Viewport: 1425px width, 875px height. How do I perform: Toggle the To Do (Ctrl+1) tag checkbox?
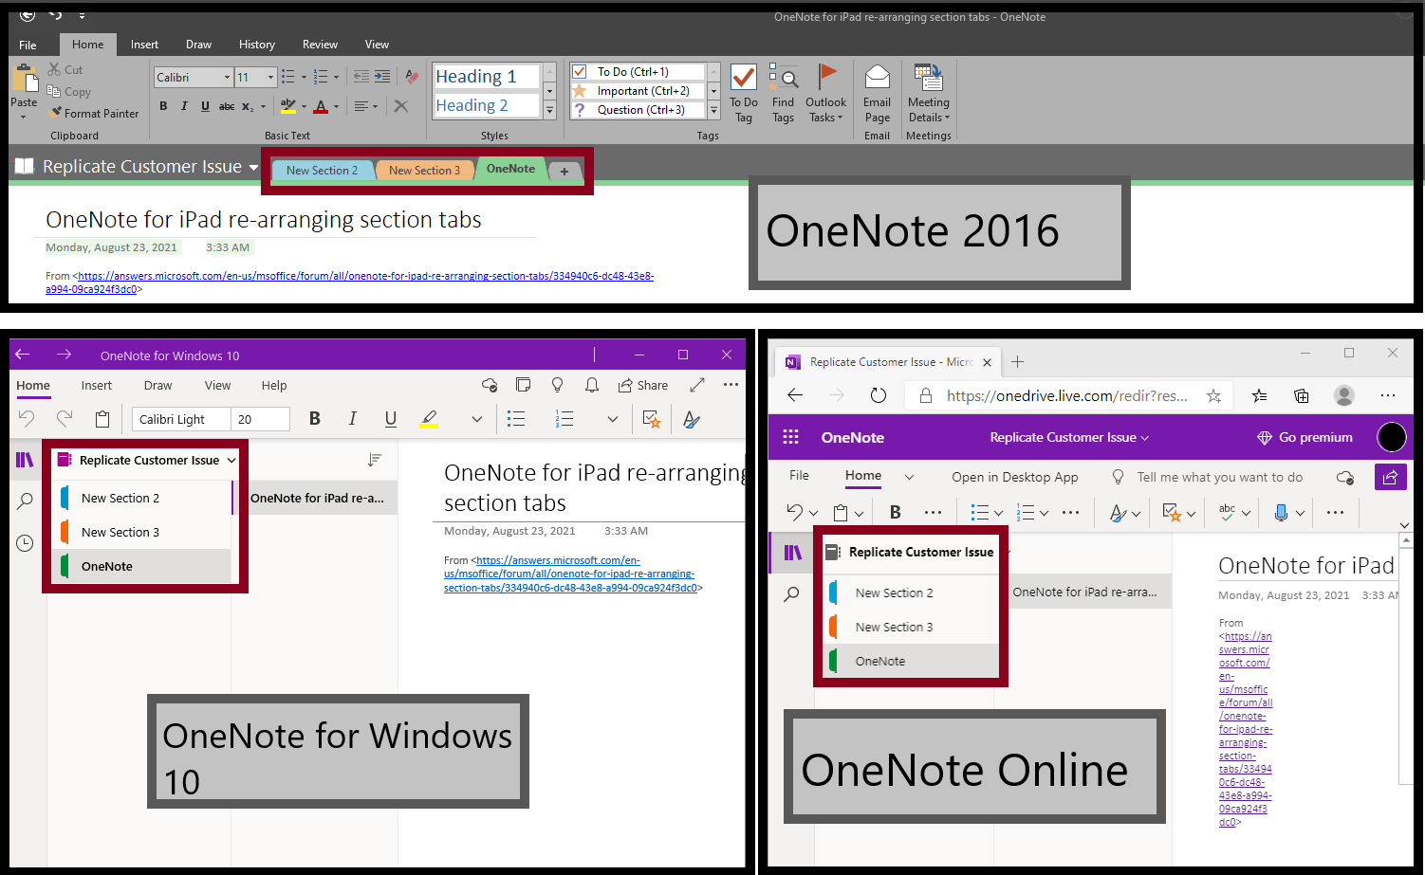pos(580,72)
